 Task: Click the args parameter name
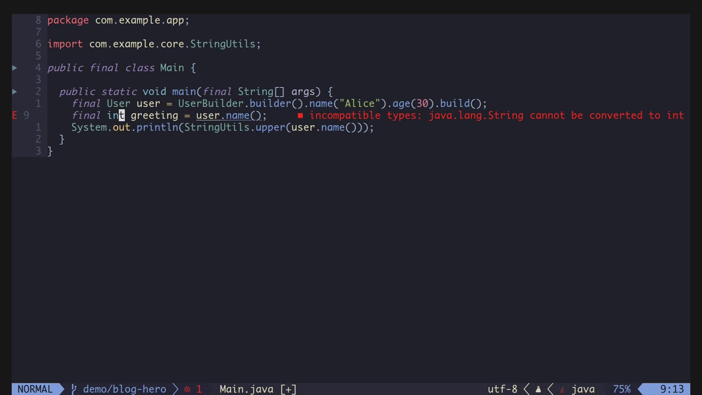[303, 92]
